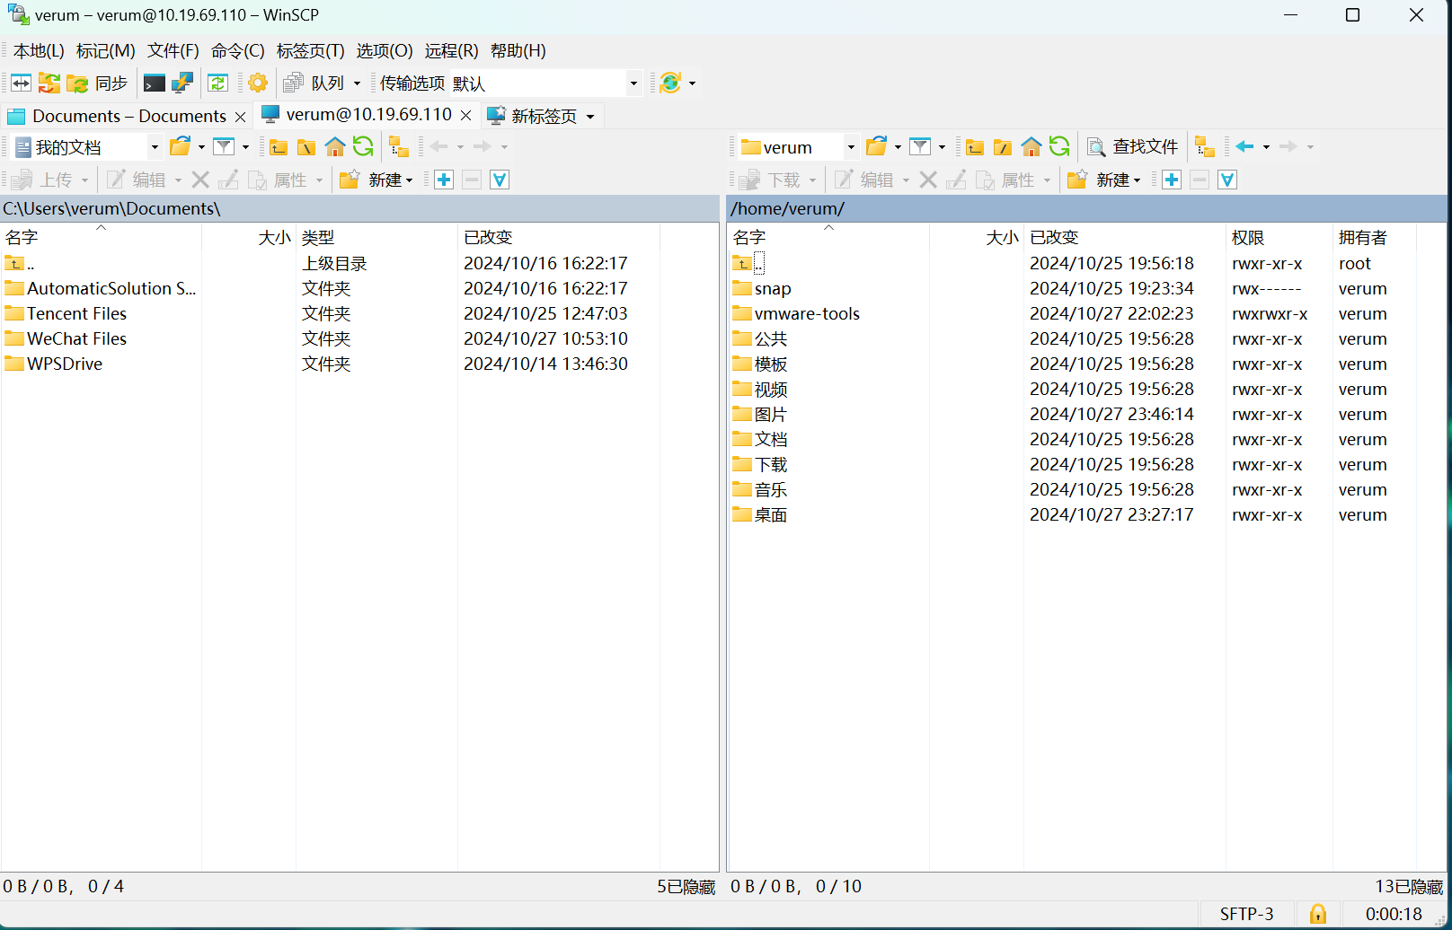Image resolution: width=1452 pixels, height=930 pixels.
Task: Click remote select files plus icon
Action: [x=1172, y=180]
